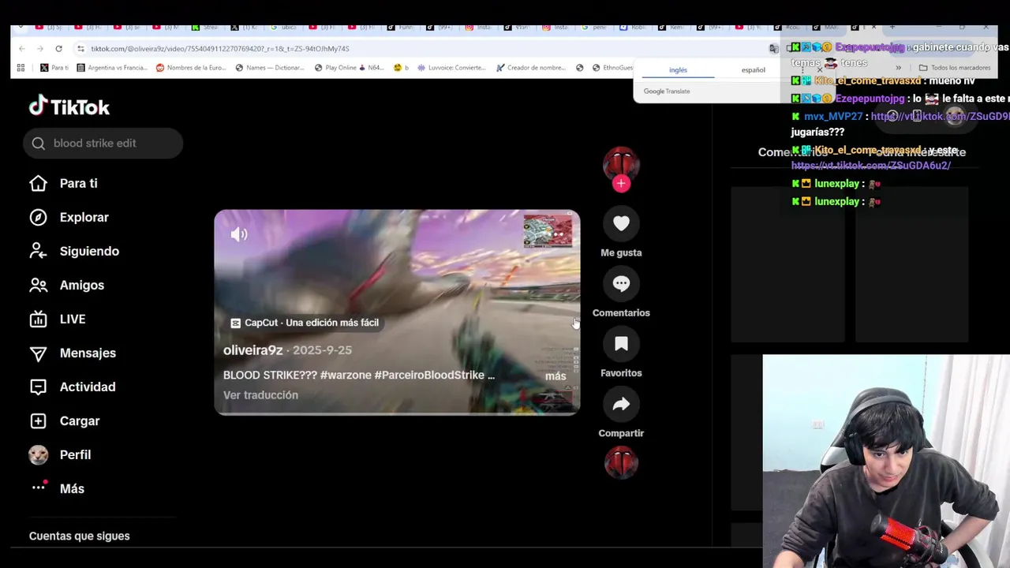Select 'inglés' tab in Google Translate popup
The image size is (1010, 568).
coord(678,70)
